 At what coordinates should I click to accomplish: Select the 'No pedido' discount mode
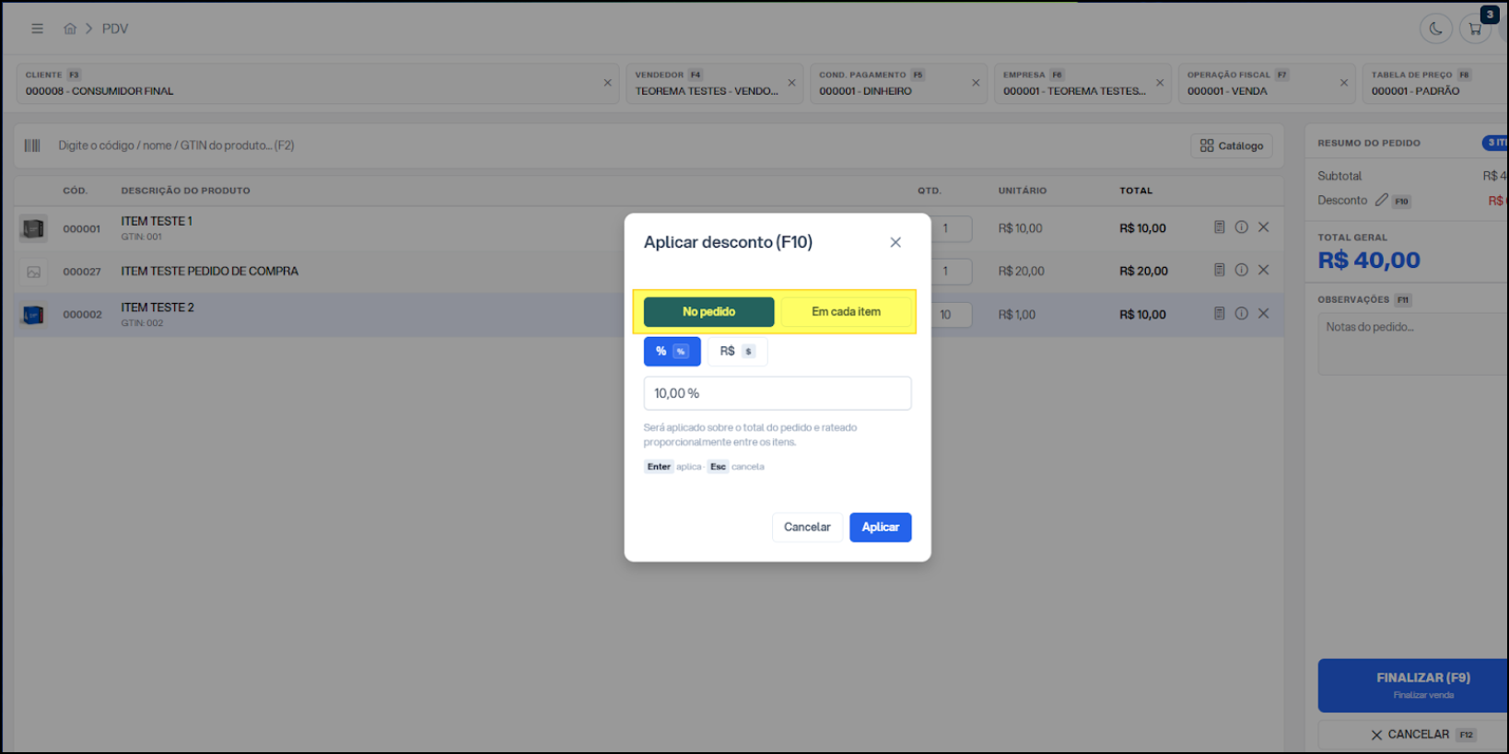tap(708, 312)
